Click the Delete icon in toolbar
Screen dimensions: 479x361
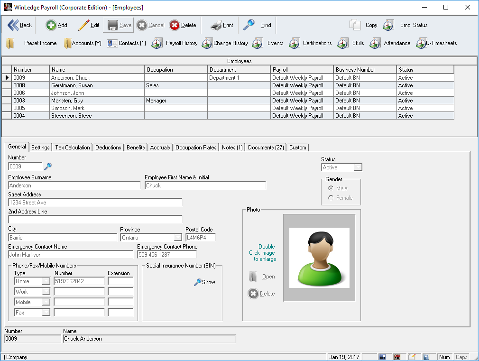(175, 25)
